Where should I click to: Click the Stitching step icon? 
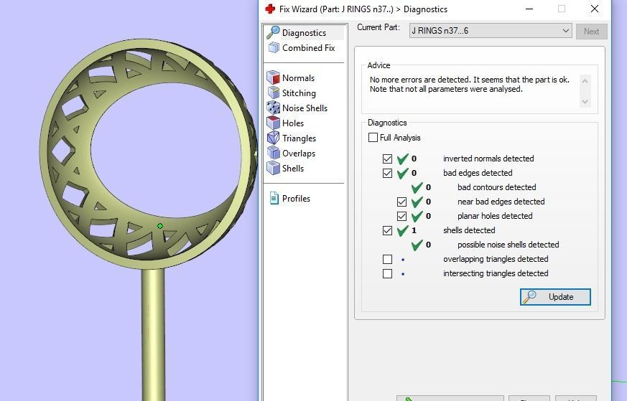[273, 93]
